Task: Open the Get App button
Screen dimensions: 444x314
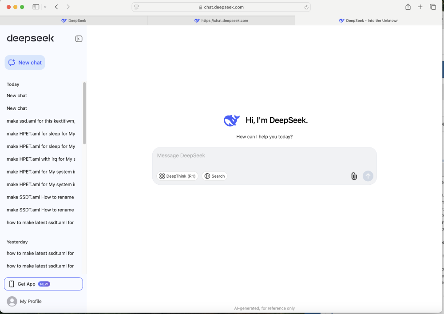Action: point(44,284)
